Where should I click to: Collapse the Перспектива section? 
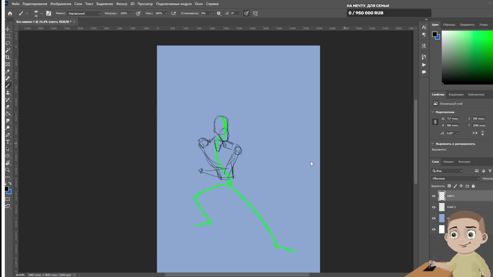click(x=433, y=112)
